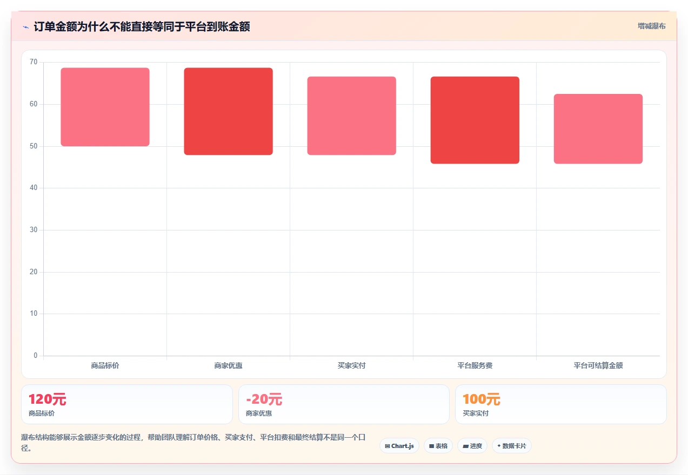Screen dimensions: 688x475
Task: Click the 表格 tag chip
Action: click(x=438, y=446)
